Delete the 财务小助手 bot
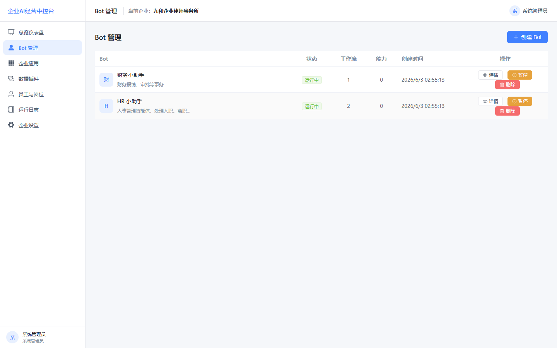Screen dimensions: 557x348 tap(507, 85)
